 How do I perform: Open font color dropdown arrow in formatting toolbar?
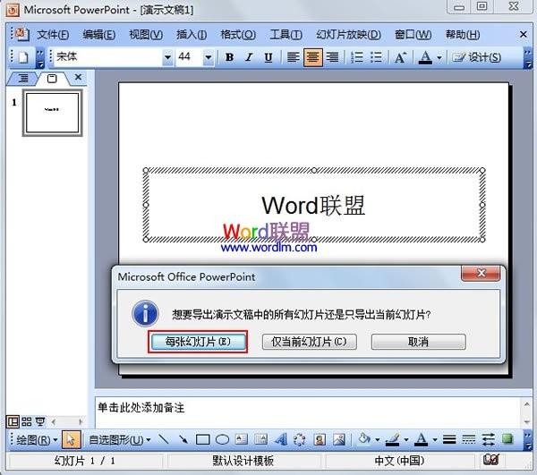pos(439,57)
